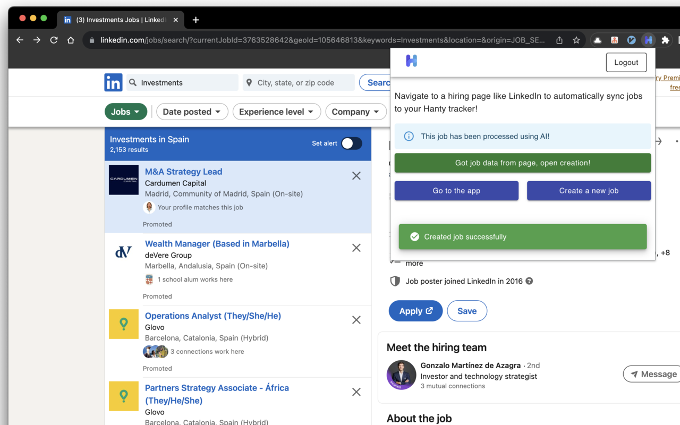Image resolution: width=680 pixels, height=425 pixels.
Task: Click the help icon beside job poster info
Action: click(529, 281)
